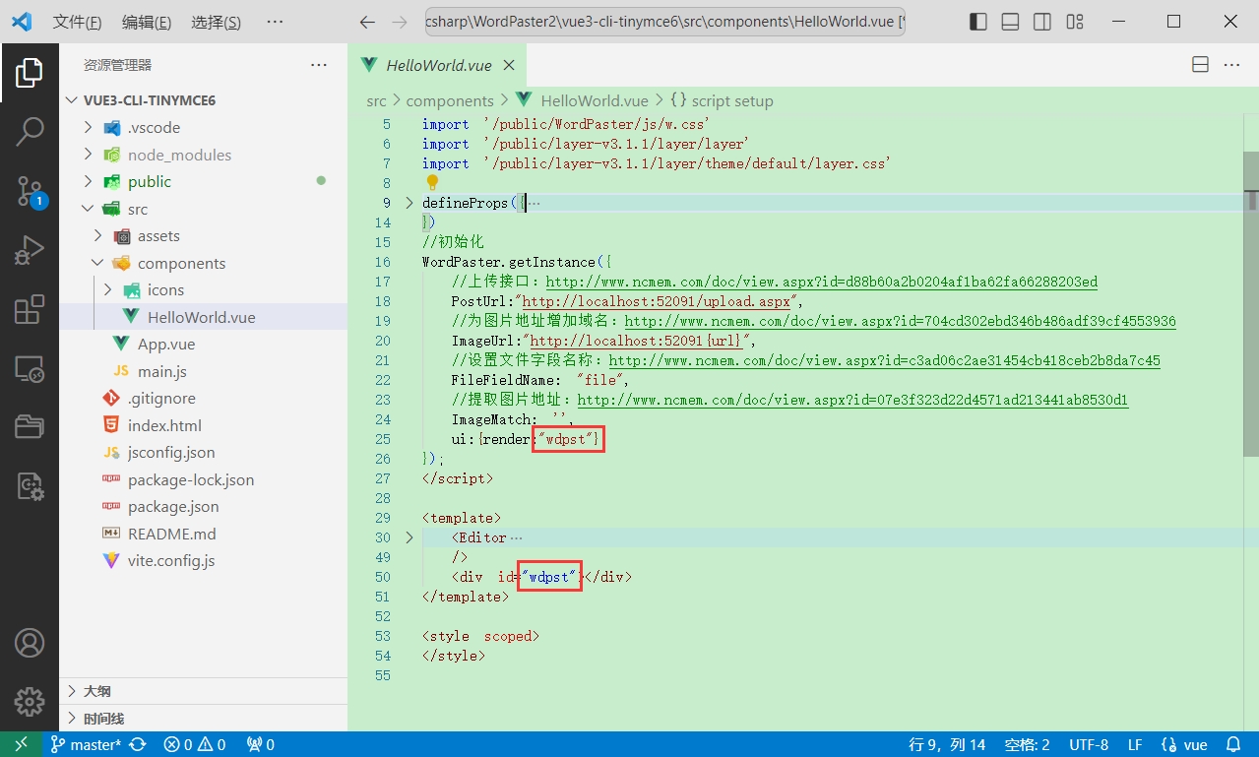
Task: Open the Source Control view
Action: 30,191
